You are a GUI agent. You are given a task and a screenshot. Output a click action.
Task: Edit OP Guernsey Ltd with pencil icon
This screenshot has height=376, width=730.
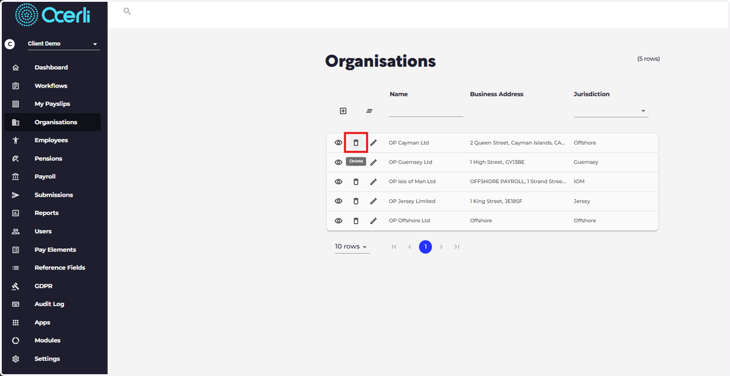374,162
